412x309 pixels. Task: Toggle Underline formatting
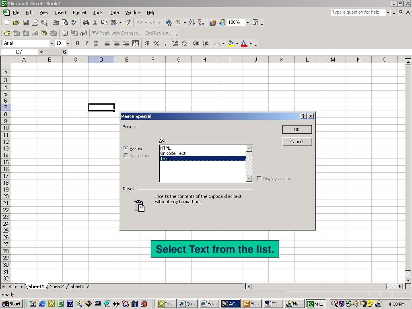[x=96, y=43]
